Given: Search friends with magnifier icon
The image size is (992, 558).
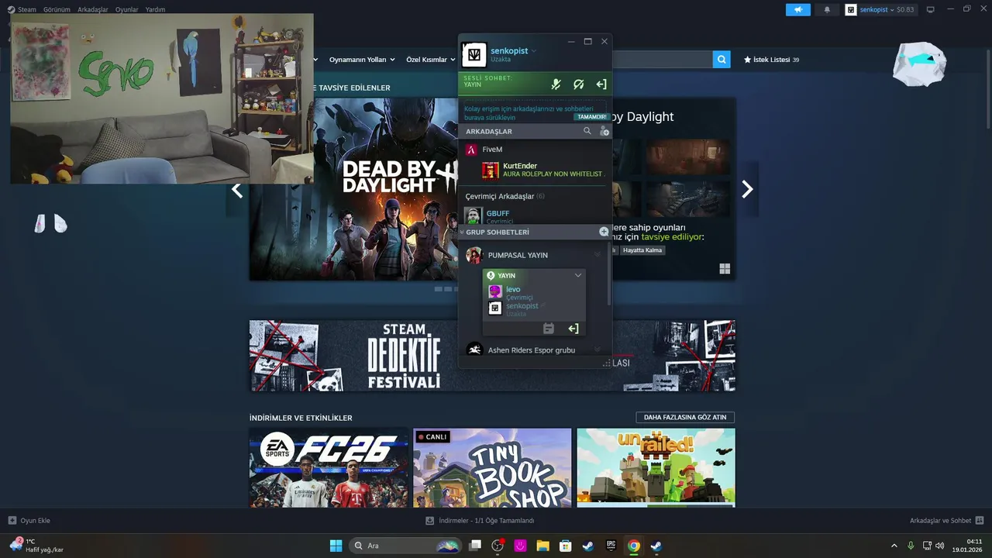Looking at the screenshot, I should click(587, 131).
